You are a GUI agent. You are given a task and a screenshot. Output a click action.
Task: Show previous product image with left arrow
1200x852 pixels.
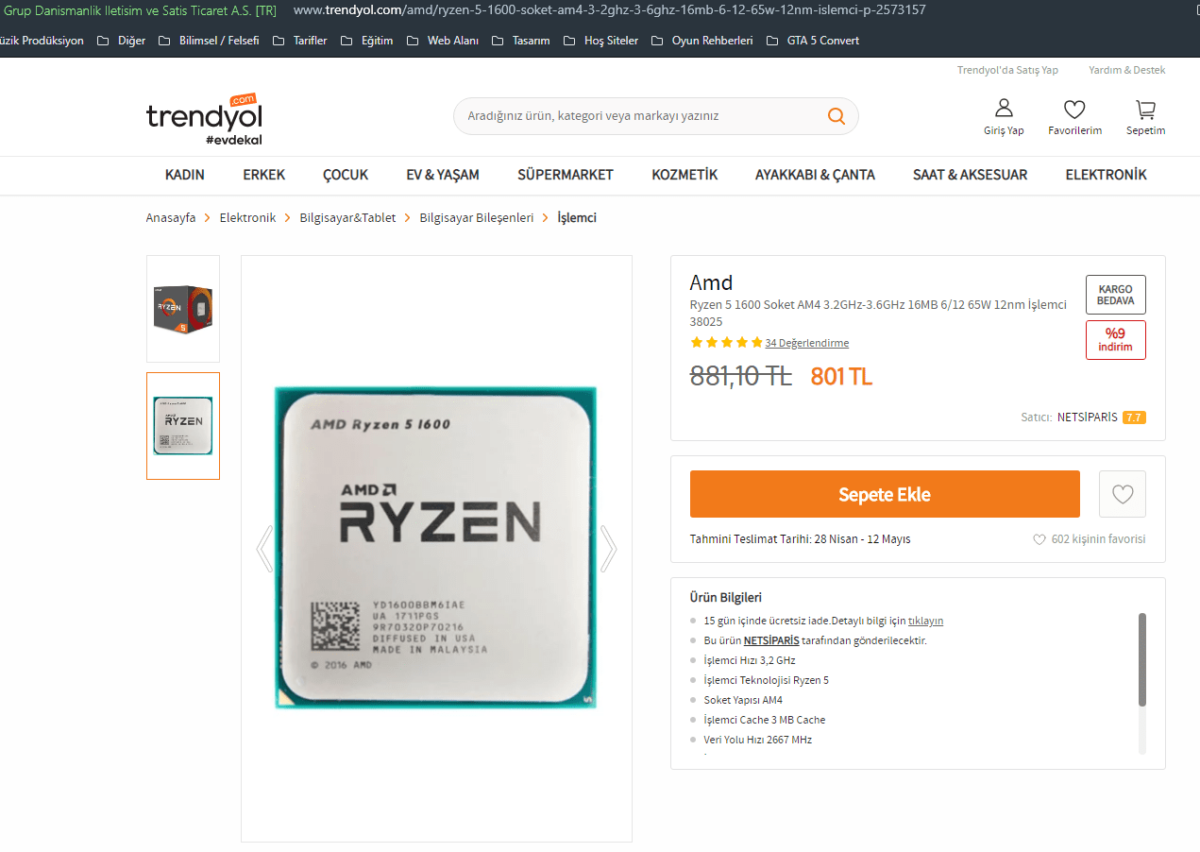tap(264, 548)
